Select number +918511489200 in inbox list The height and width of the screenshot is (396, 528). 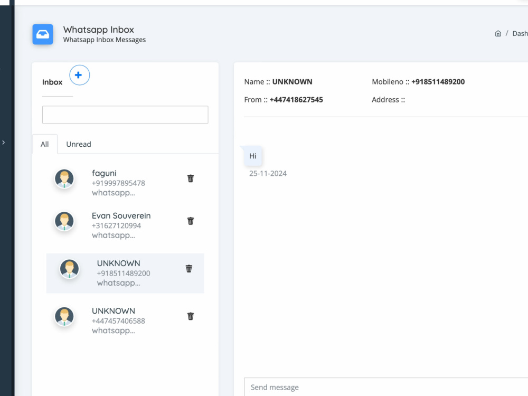124,273
